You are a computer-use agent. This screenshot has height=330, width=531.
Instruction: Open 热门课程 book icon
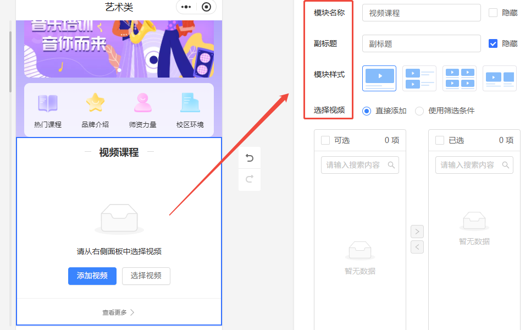48,103
